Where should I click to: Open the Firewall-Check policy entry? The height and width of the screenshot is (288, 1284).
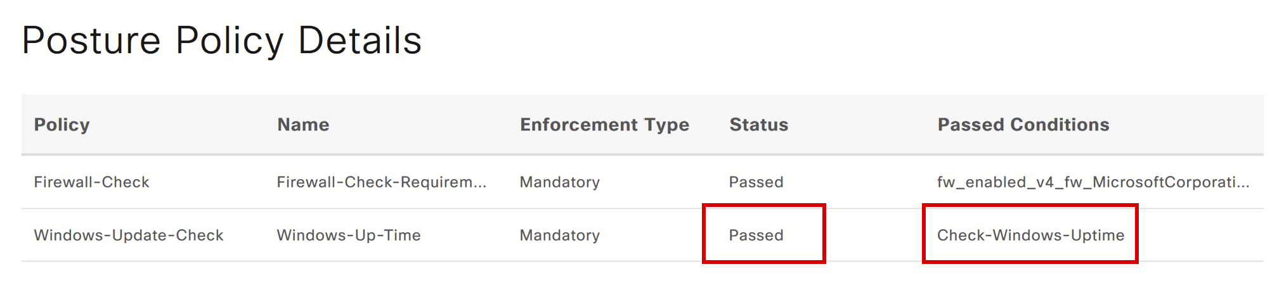pos(91,182)
